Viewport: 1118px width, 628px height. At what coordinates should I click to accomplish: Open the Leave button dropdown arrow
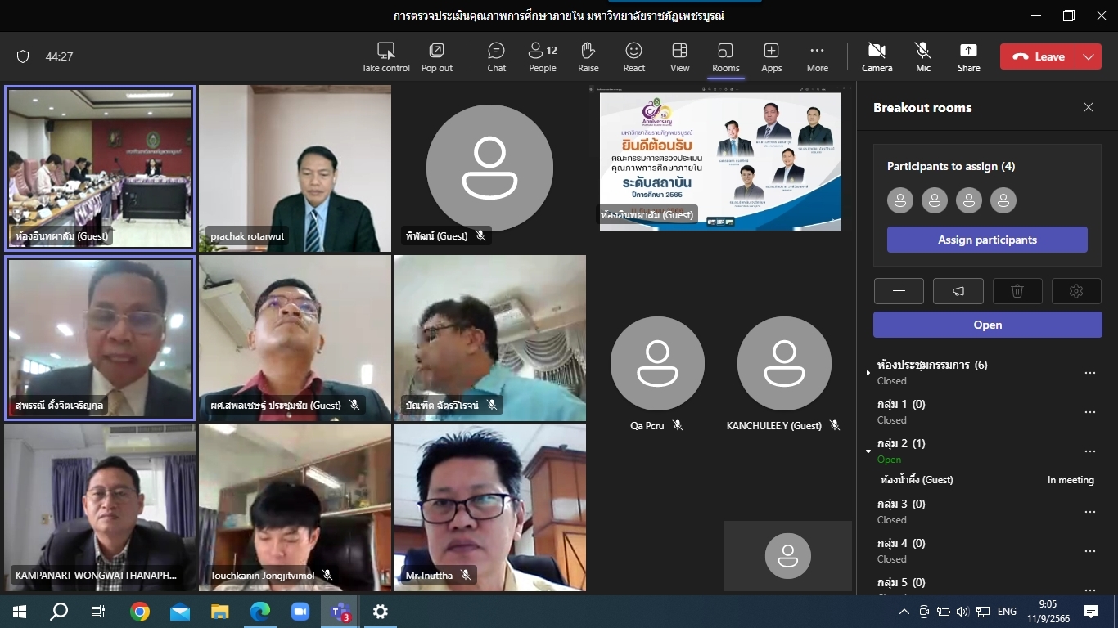pyautogui.click(x=1089, y=56)
